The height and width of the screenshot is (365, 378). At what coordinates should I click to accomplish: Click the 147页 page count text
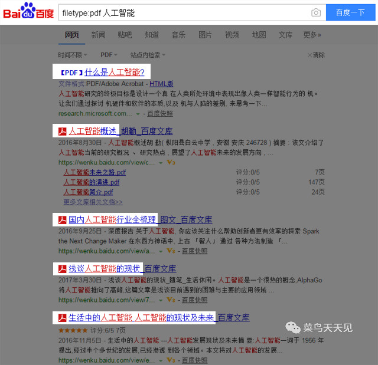317,182
